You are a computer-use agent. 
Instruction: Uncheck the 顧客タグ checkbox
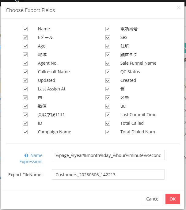pyautogui.click(x=108, y=55)
